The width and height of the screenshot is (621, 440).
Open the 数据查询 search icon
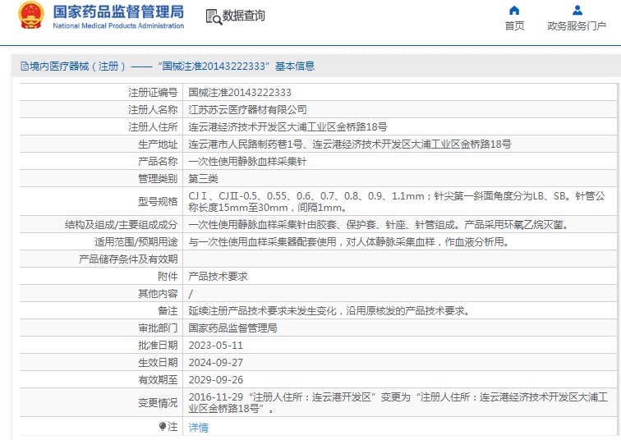click(x=214, y=16)
